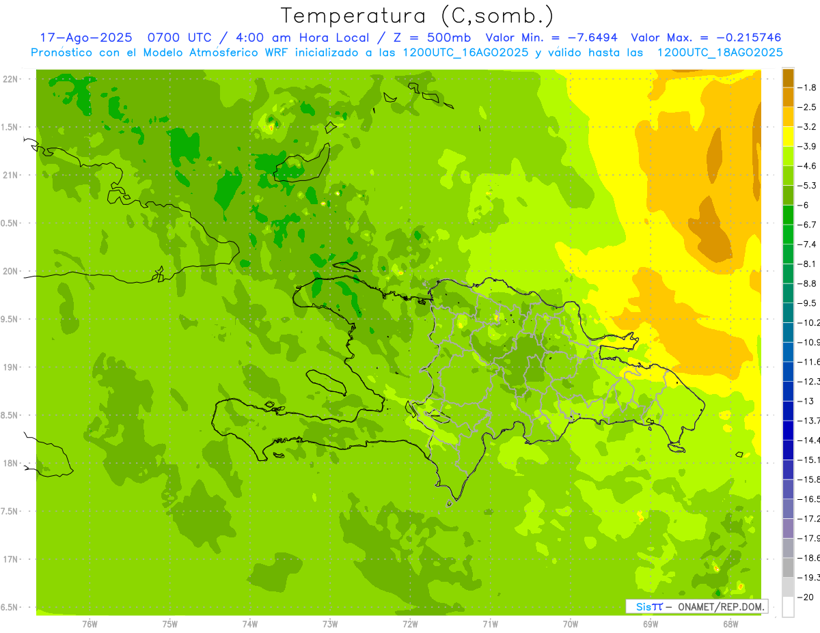Click the "-7.4" colorbar value
Screen dimensions: 820x633
[808, 244]
